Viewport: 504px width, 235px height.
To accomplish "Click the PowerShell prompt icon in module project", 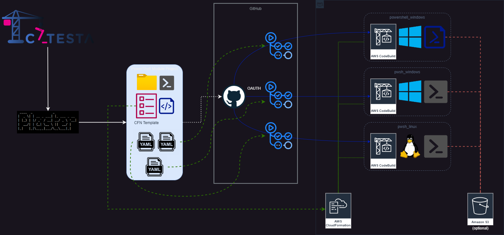I will [167, 83].
